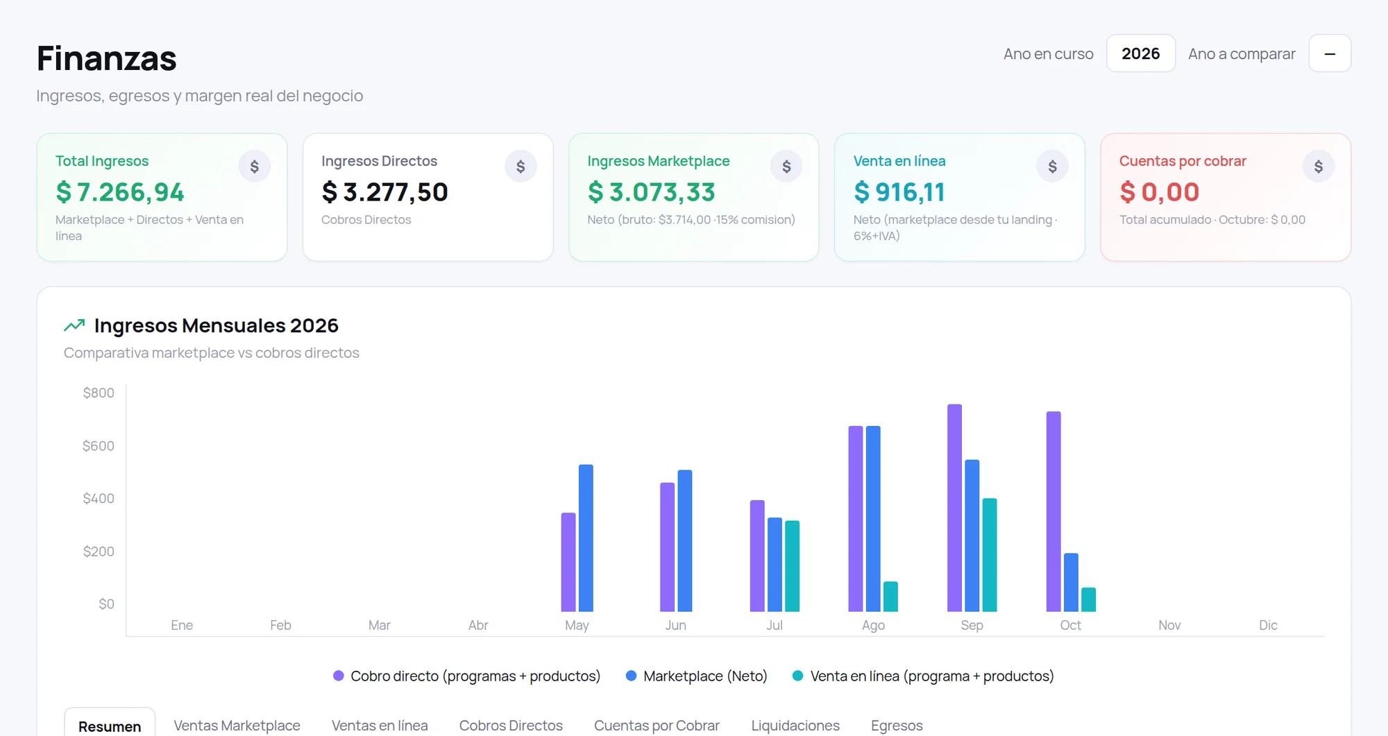1388x736 pixels.
Task: Click 'Cobros Directos' subtitle in Ingresos Directos card
Action: click(x=366, y=220)
